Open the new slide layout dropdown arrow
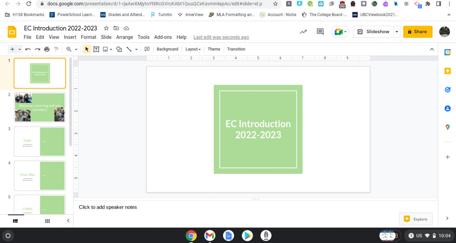The width and height of the screenshot is (456, 243). click(20, 49)
